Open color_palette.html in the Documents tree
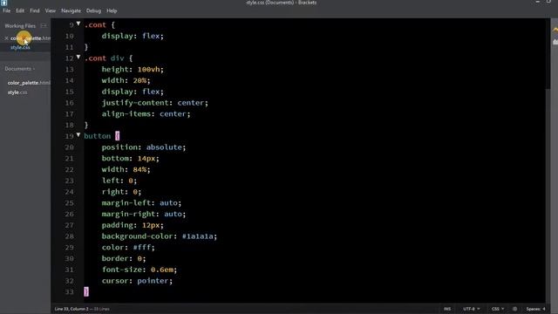 coord(29,83)
